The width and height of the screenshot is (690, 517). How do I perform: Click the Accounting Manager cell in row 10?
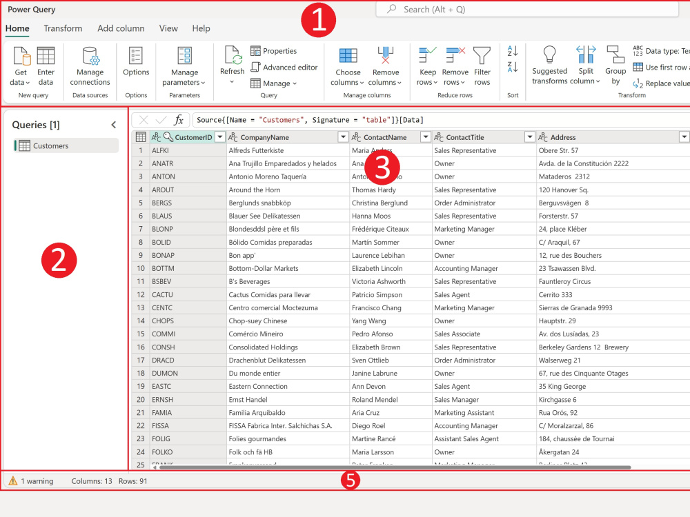tap(484, 268)
